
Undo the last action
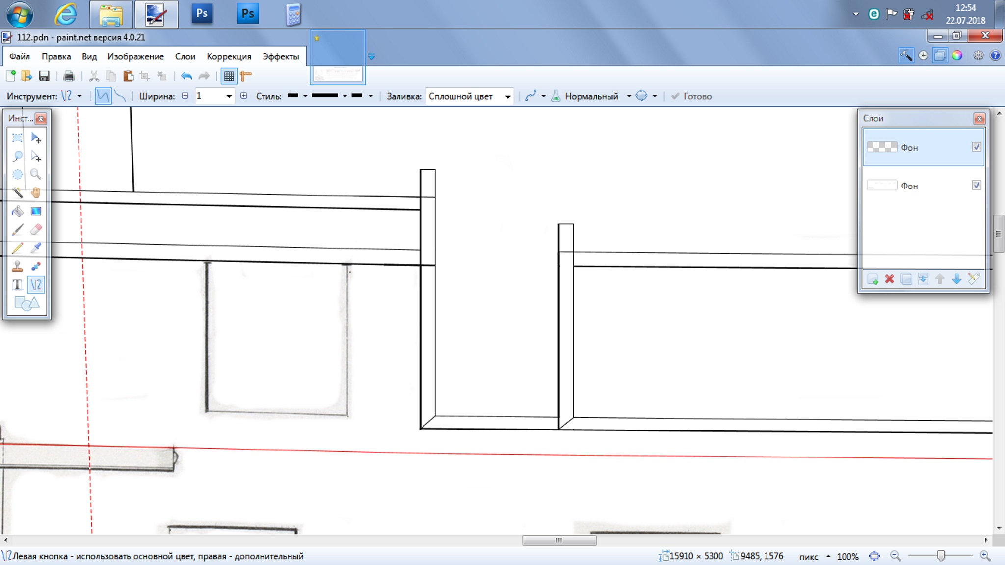pyautogui.click(x=186, y=76)
